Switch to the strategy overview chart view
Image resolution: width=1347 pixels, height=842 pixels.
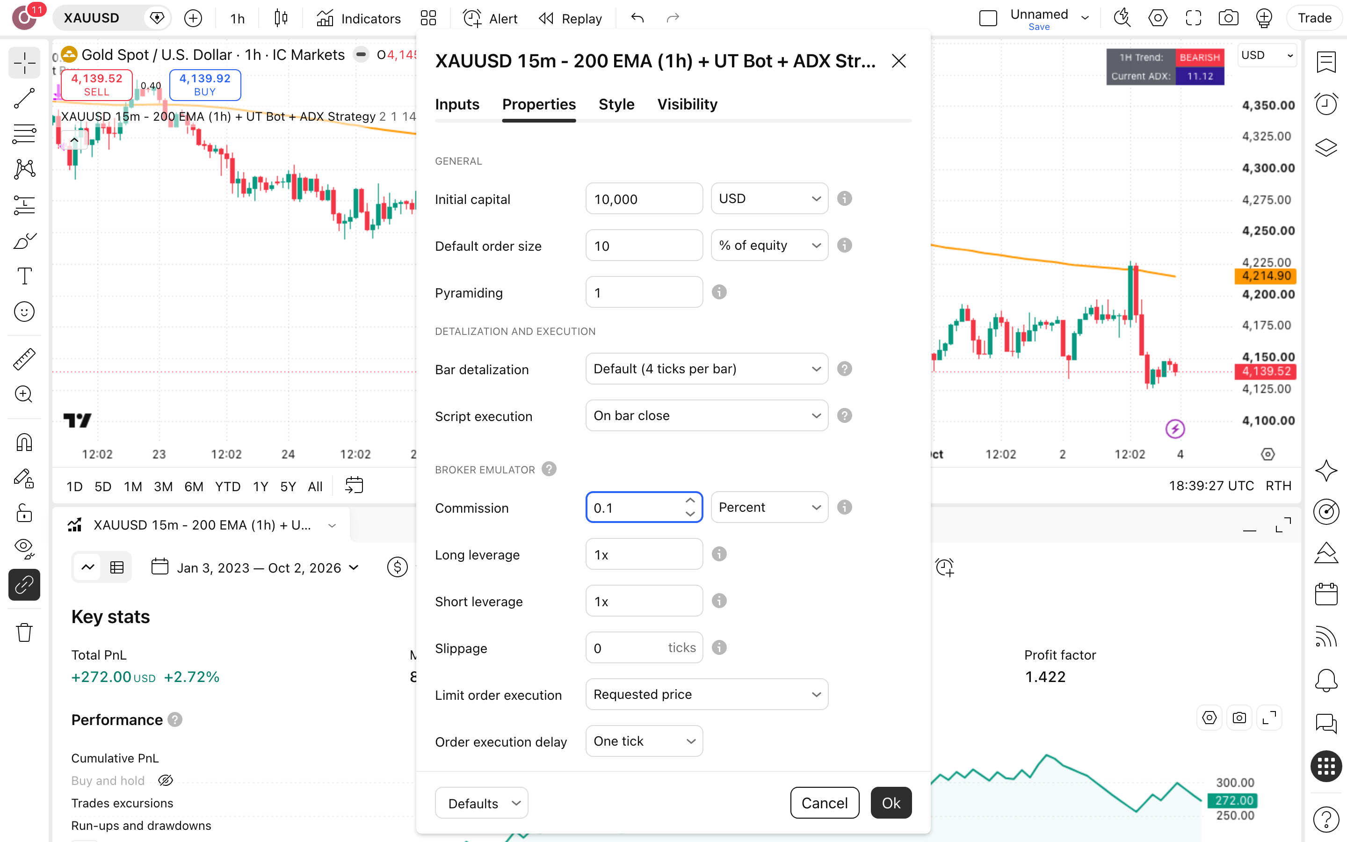tap(88, 567)
